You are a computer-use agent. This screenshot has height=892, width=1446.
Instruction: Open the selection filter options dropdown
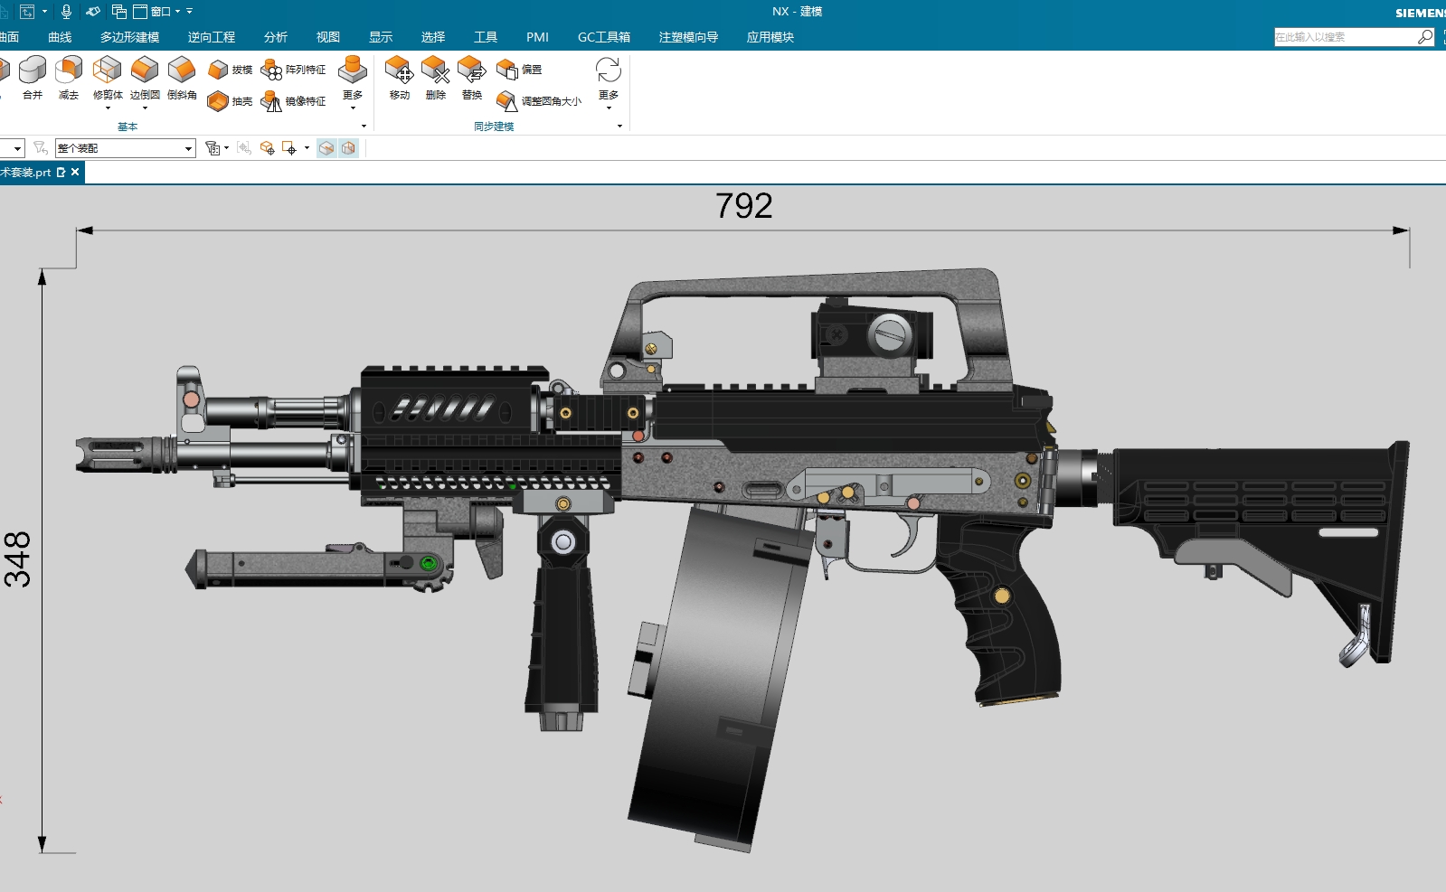216,148
